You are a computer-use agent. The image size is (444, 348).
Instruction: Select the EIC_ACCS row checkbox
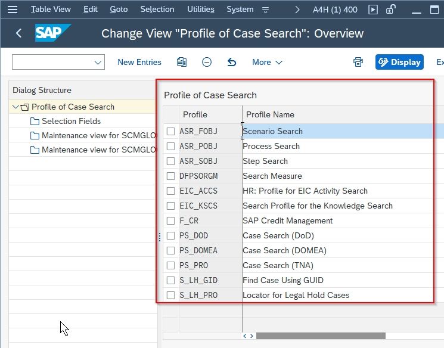170,191
